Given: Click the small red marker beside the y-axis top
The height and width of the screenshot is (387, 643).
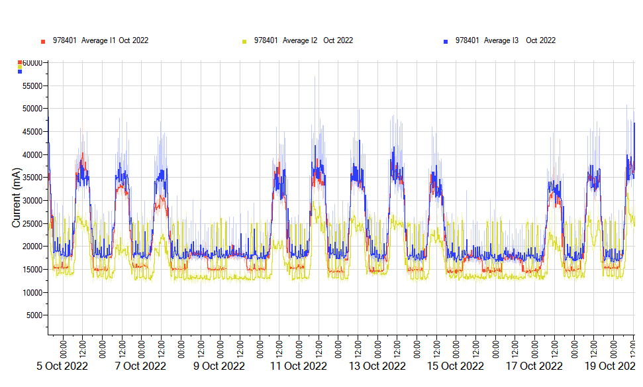Looking at the screenshot, I should tap(20, 62).
